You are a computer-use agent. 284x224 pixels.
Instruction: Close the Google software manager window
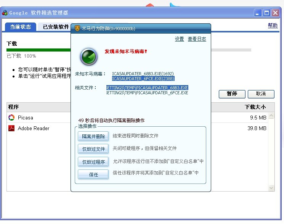click(276, 13)
